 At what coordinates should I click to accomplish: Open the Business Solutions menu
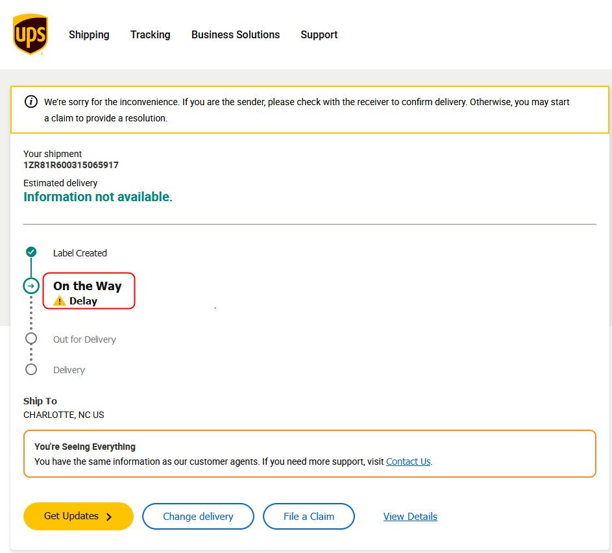236,35
